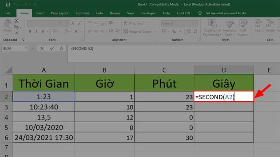The height and width of the screenshot is (157, 280).
Task: Confirm formula with the check mark
Action: click(x=52, y=48)
